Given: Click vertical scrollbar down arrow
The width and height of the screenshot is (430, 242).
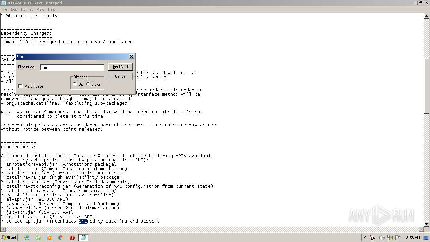Looking at the screenshot, I should [x=427, y=224].
